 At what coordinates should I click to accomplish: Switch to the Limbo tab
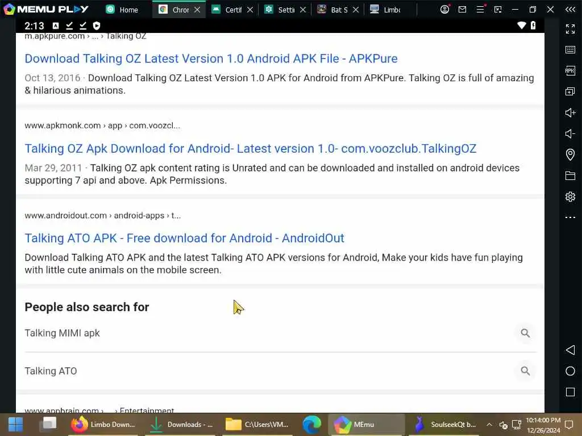pyautogui.click(x=386, y=10)
